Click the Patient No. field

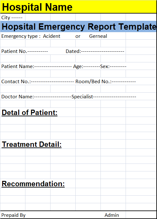click(24, 51)
